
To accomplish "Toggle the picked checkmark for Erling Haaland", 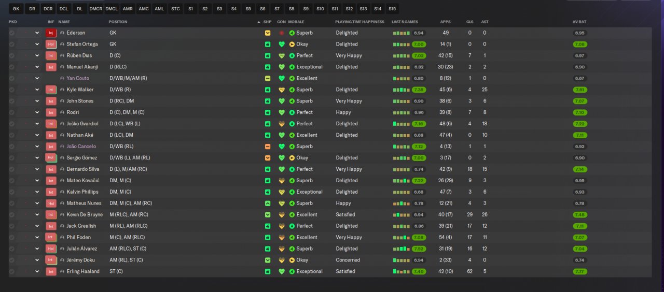I will point(12,271).
